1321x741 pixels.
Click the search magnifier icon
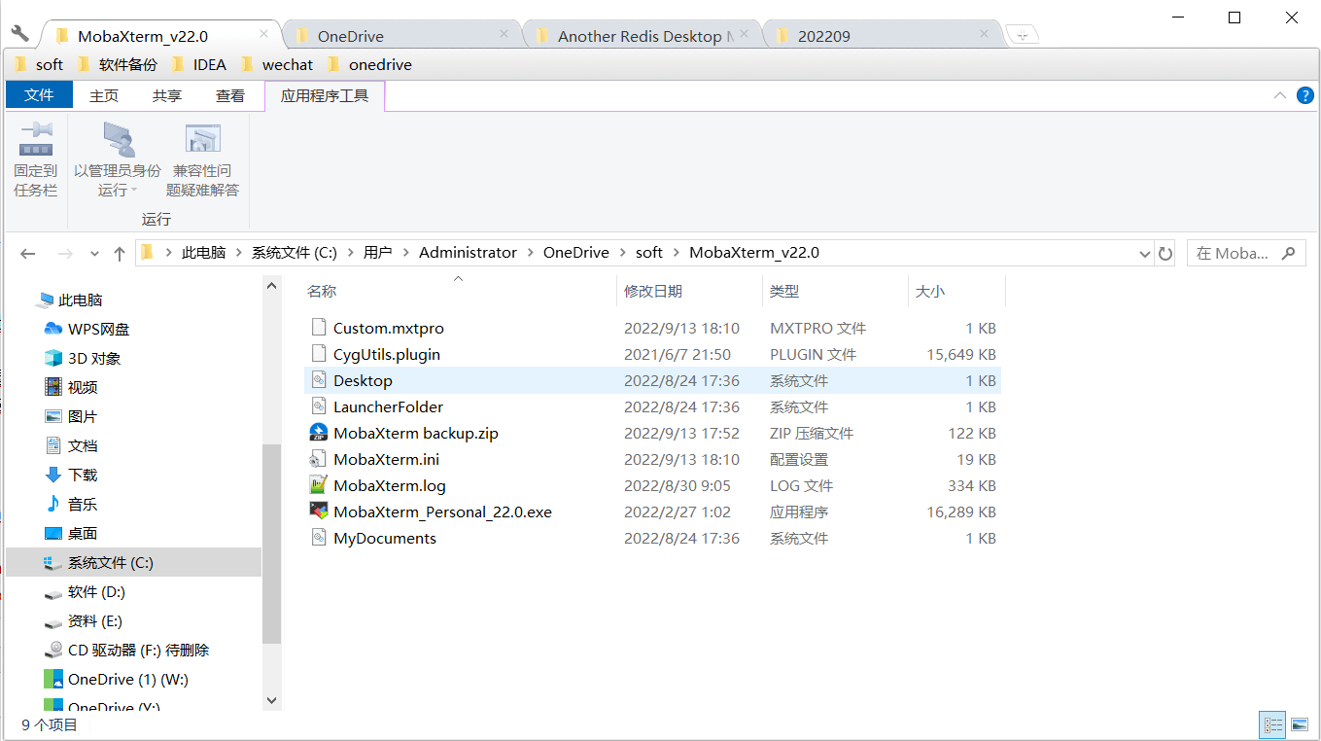point(1289,252)
